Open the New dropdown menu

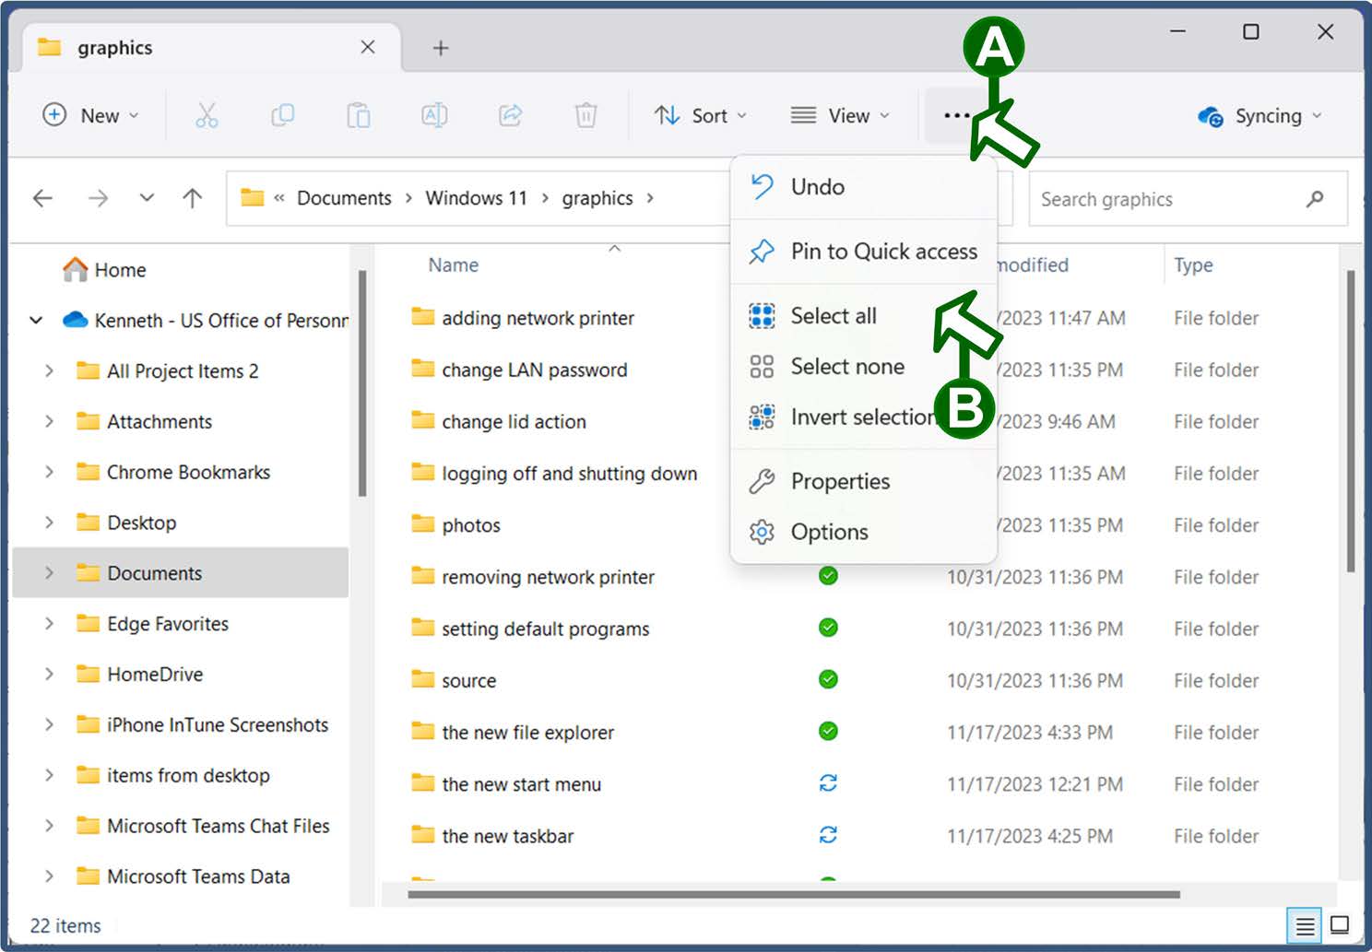[x=91, y=115]
